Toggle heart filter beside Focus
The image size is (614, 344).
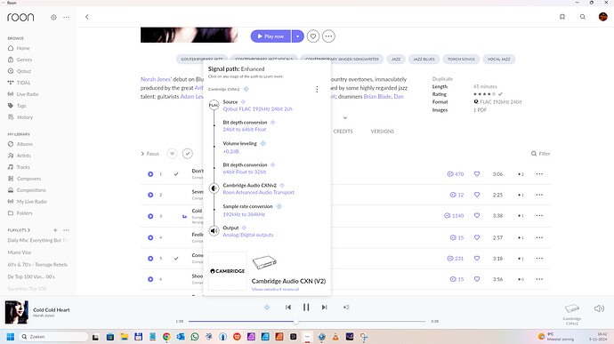(172, 154)
